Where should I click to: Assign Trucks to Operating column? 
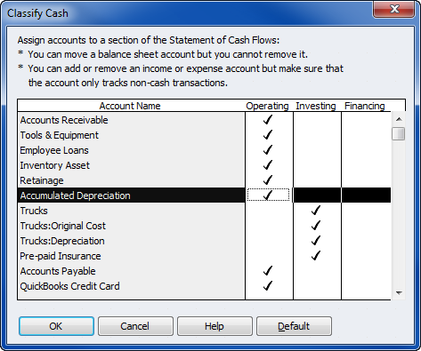tap(269, 211)
